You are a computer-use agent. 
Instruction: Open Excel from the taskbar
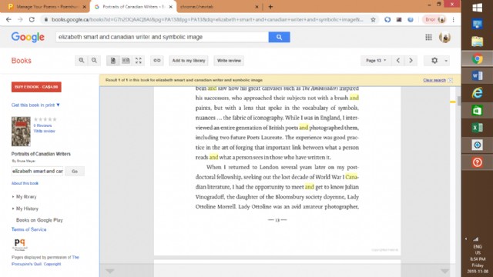click(x=478, y=128)
